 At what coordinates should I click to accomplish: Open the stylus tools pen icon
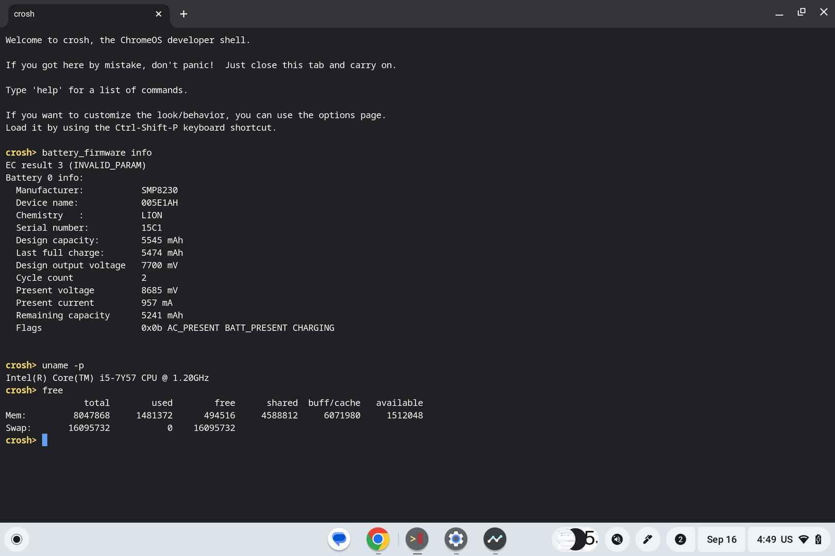click(648, 539)
